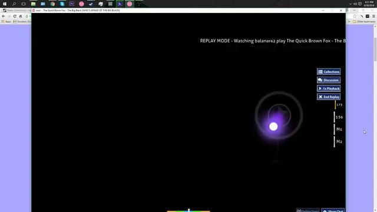Open Task View from the taskbar
This screenshot has height=212, width=377.
(x=24, y=4)
